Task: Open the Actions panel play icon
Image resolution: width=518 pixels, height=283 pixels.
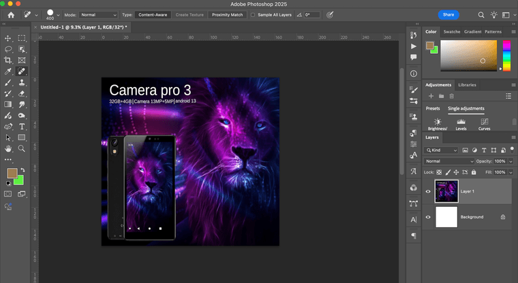Action: (x=413, y=46)
